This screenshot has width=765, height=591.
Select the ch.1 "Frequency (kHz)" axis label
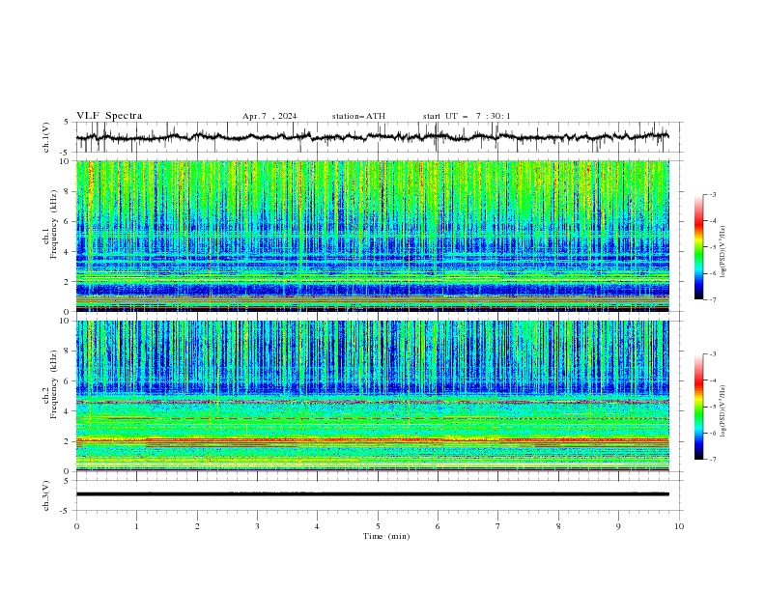[x=54, y=225]
